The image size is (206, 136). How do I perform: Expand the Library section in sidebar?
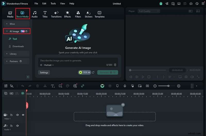[13, 54]
